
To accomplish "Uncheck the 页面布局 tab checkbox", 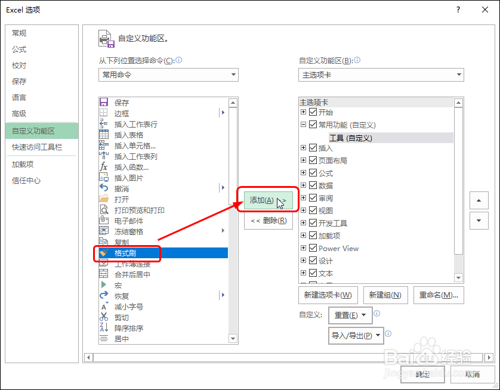I will coord(313,160).
